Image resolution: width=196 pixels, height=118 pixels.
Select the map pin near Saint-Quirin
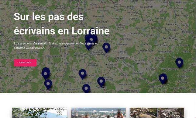point(179,63)
